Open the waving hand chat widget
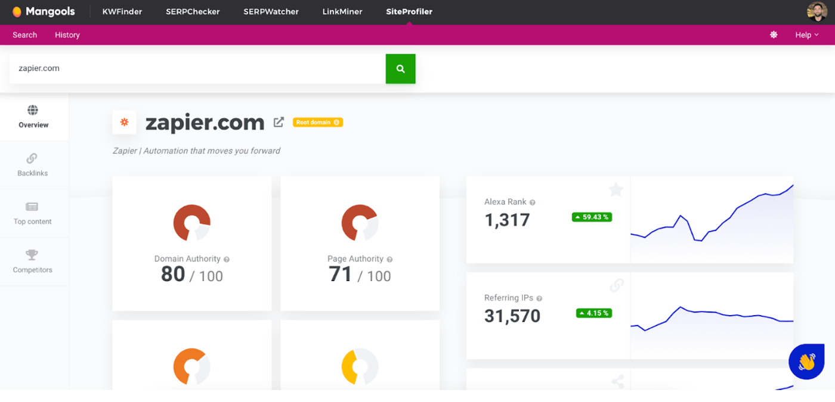 (x=806, y=362)
